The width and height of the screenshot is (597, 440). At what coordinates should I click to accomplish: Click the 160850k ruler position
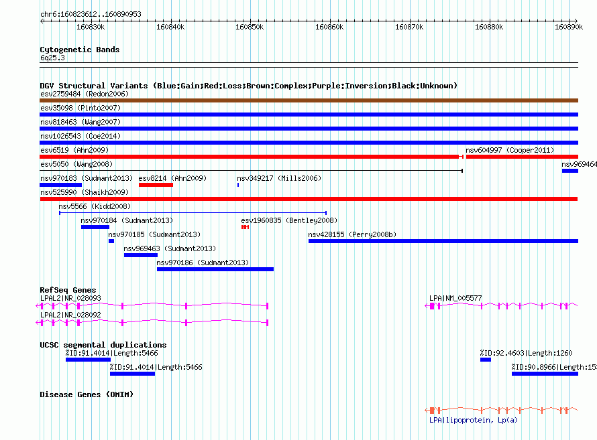(250, 27)
